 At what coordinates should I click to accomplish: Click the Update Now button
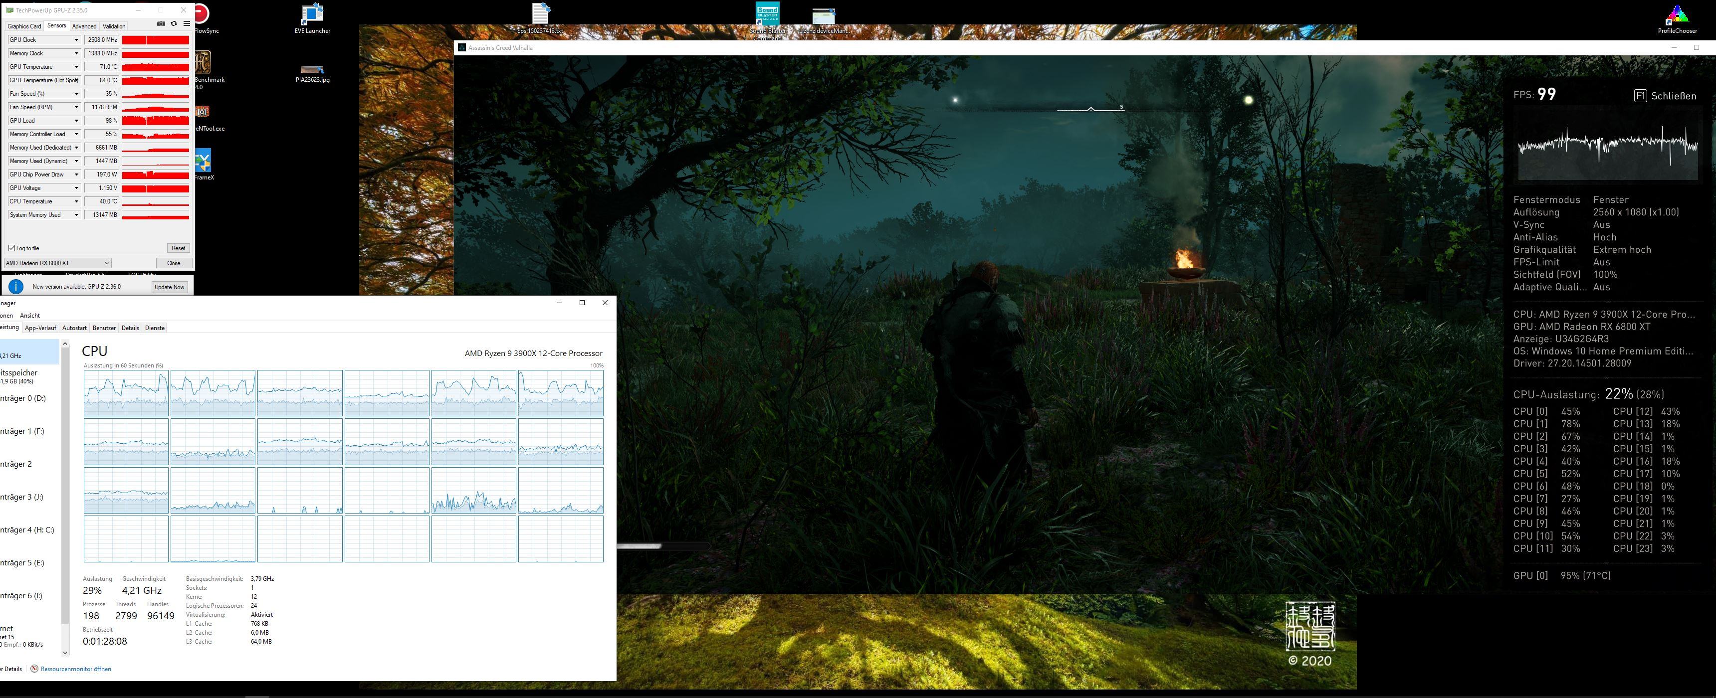tap(169, 287)
